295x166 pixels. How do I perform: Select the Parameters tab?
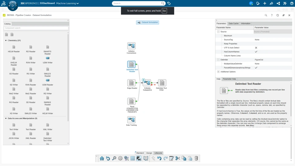coord(221,24)
